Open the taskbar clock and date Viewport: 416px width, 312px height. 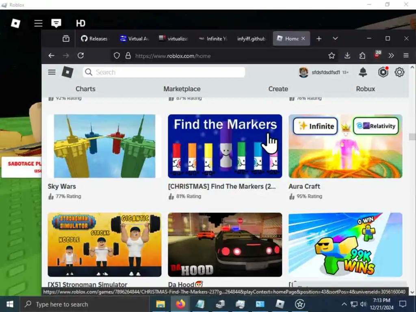coord(381,304)
